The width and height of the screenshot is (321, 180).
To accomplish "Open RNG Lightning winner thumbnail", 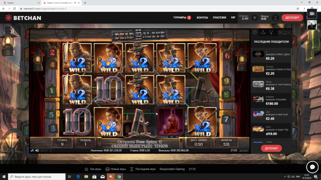I will pyautogui.click(x=258, y=54).
